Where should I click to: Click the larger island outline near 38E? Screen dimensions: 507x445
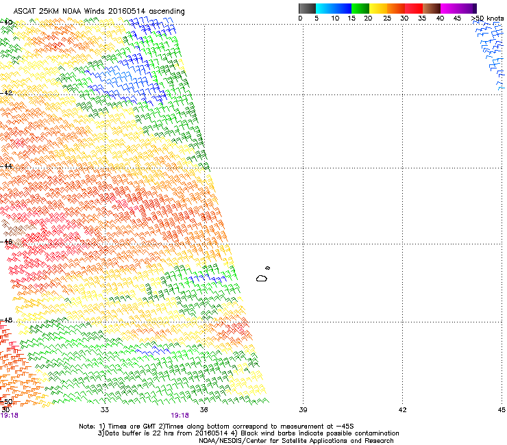coord(262,278)
